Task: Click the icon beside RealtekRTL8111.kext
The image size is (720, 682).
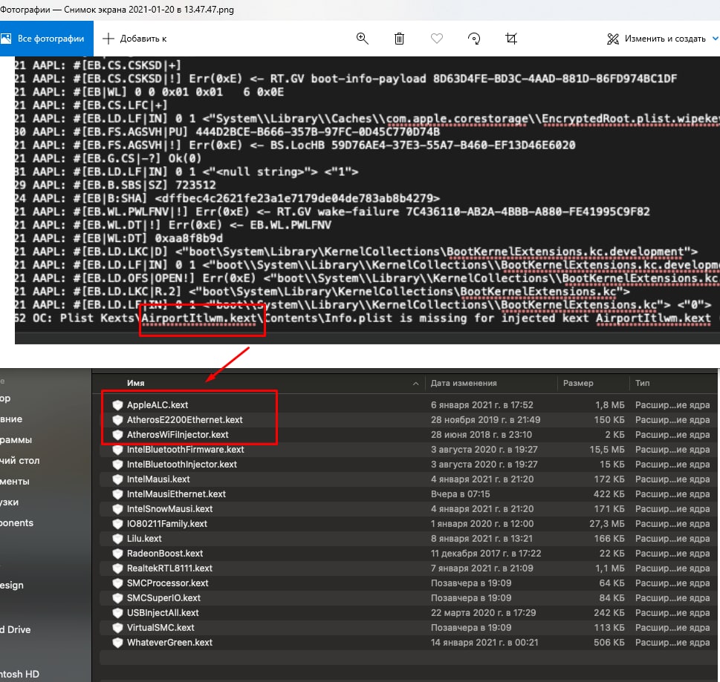Action: 117,568
